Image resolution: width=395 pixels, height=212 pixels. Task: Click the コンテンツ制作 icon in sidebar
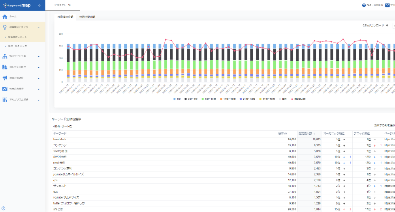click(x=5, y=67)
